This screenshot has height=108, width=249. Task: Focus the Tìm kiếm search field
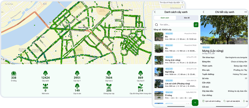(x=173, y=25)
